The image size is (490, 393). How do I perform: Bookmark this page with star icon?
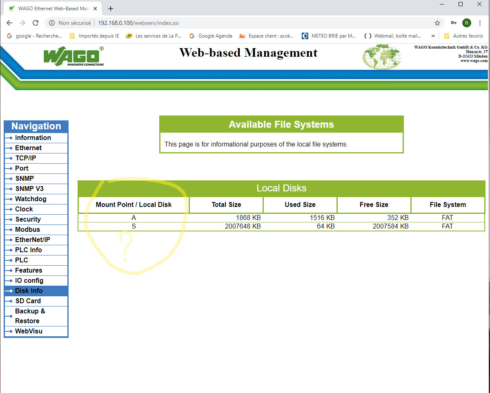point(437,23)
